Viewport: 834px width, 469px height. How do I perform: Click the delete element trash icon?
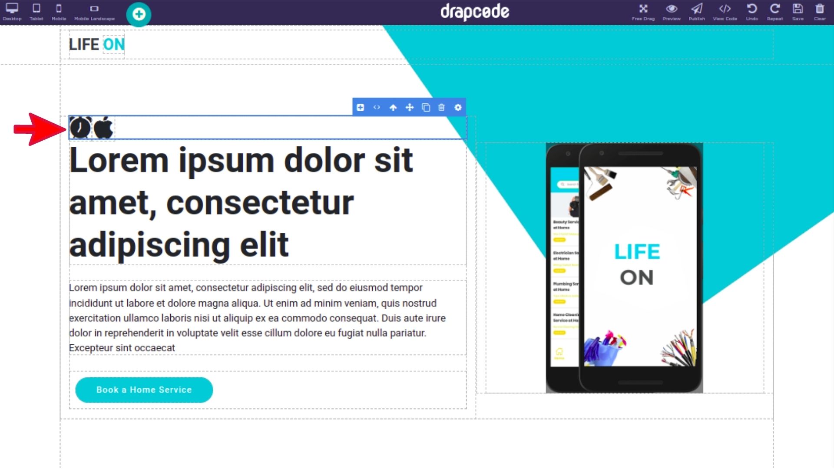[442, 108]
